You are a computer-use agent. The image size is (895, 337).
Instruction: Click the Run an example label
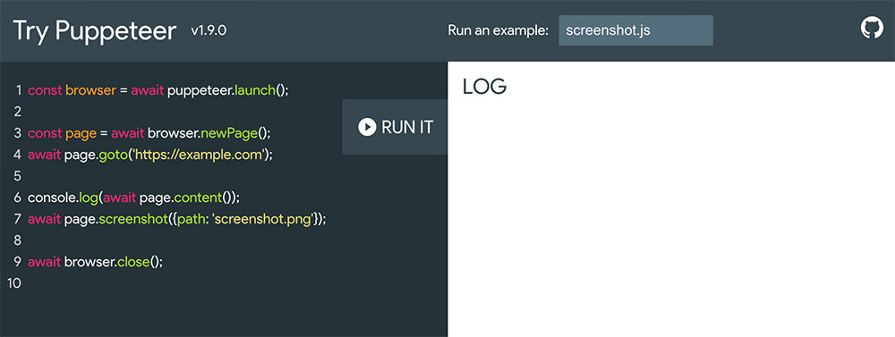[x=499, y=30]
